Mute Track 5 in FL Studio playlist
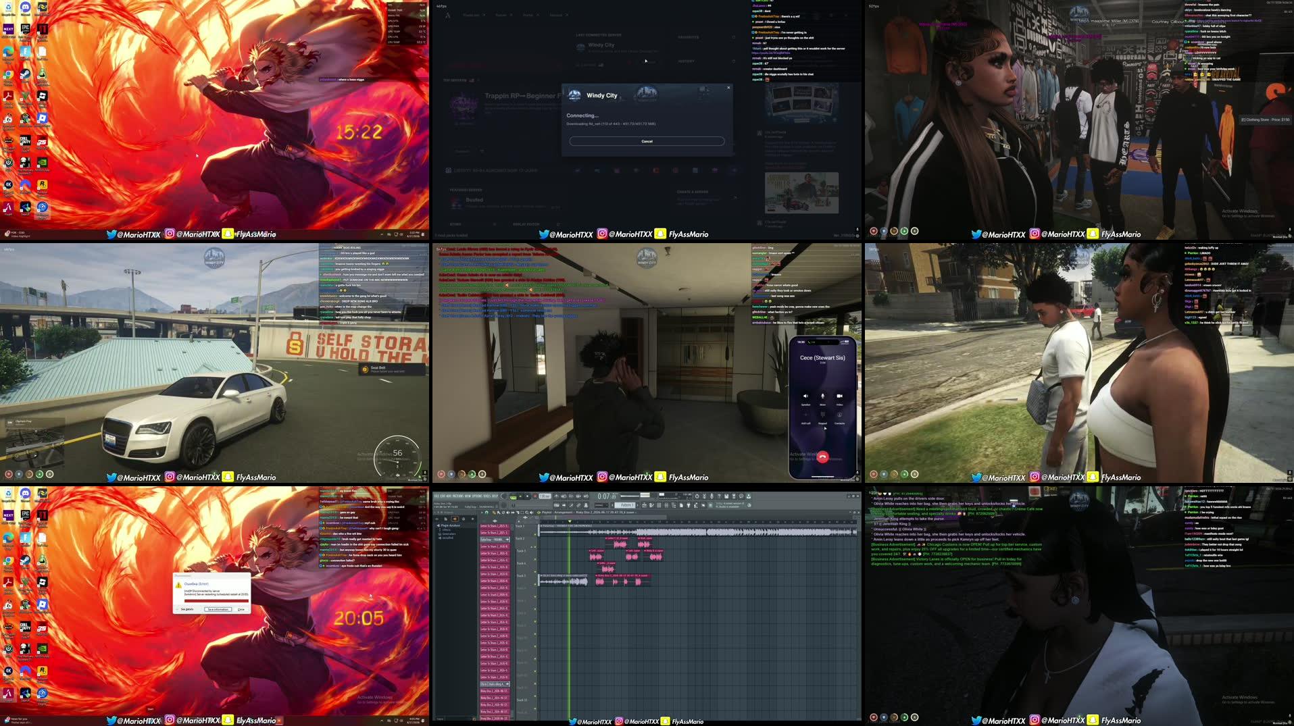 [535, 584]
